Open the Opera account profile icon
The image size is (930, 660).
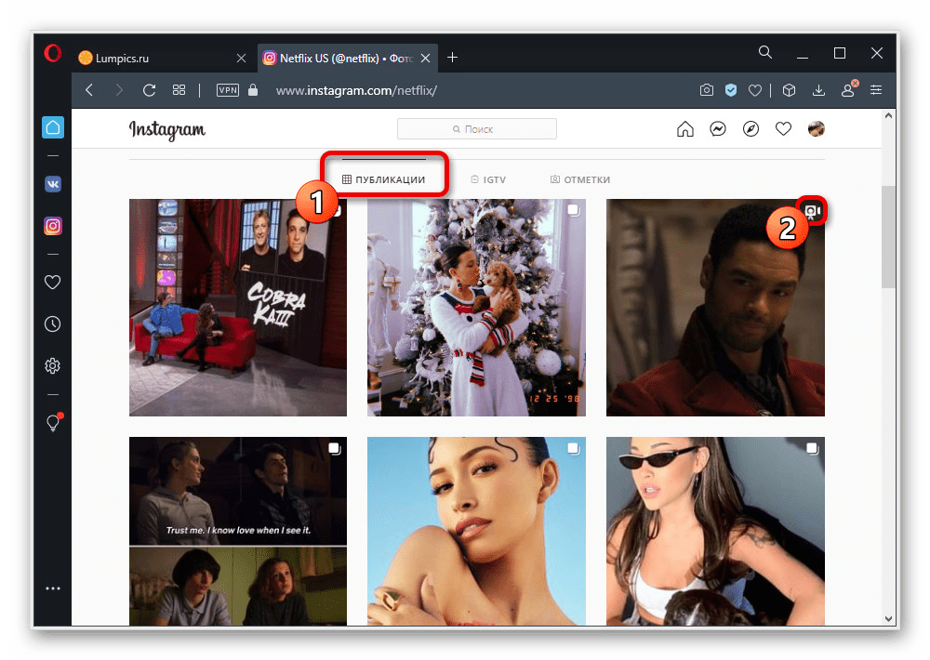[849, 89]
